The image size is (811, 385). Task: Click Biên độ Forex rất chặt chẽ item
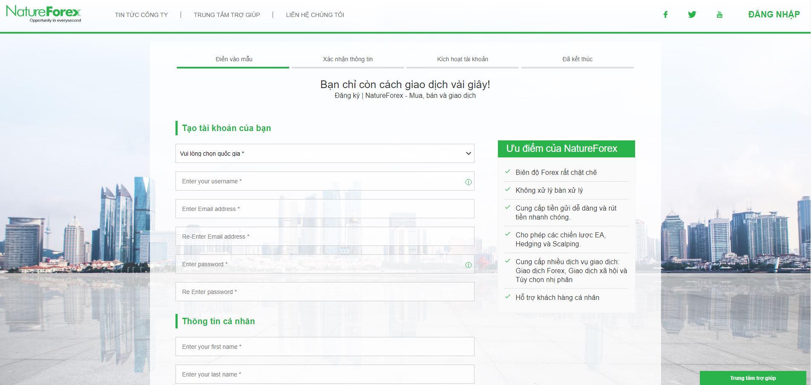(556, 172)
